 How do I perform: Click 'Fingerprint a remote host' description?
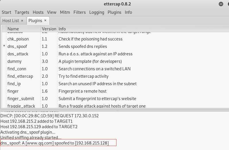coord(83,91)
